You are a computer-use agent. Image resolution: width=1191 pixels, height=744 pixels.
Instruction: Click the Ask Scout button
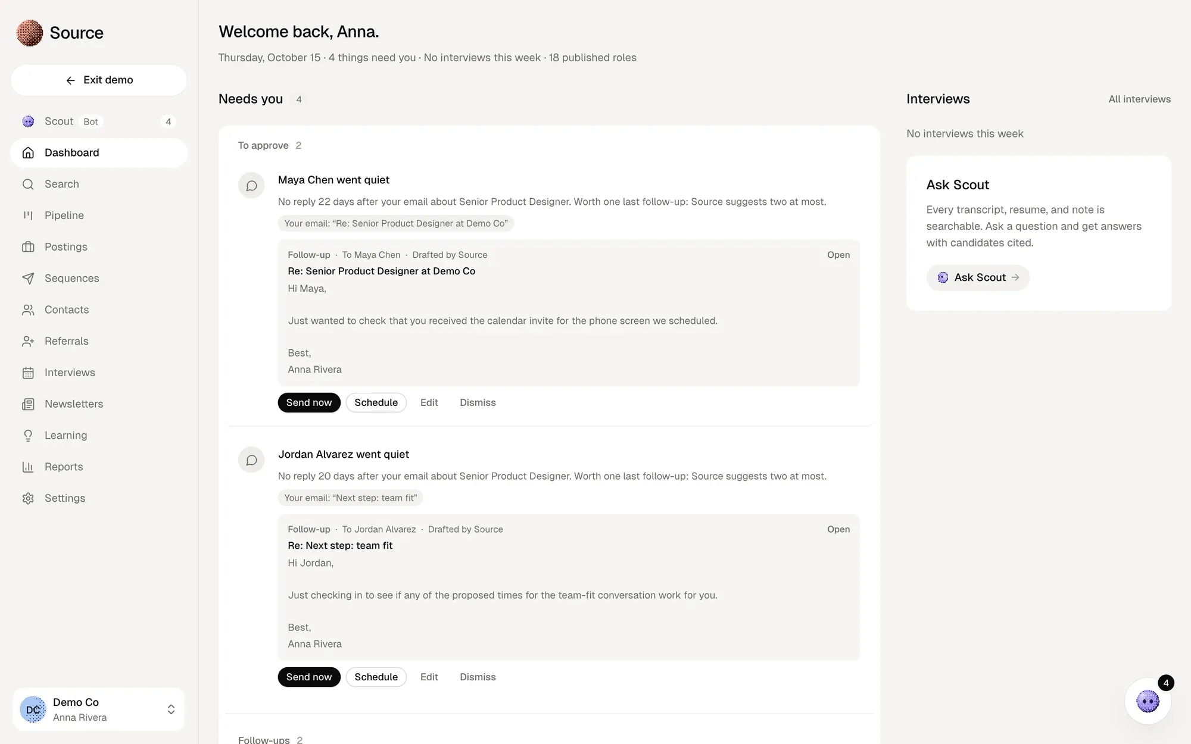click(978, 277)
